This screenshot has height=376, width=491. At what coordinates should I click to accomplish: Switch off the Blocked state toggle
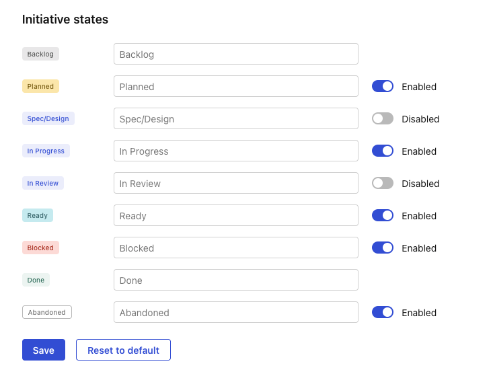[x=382, y=248]
